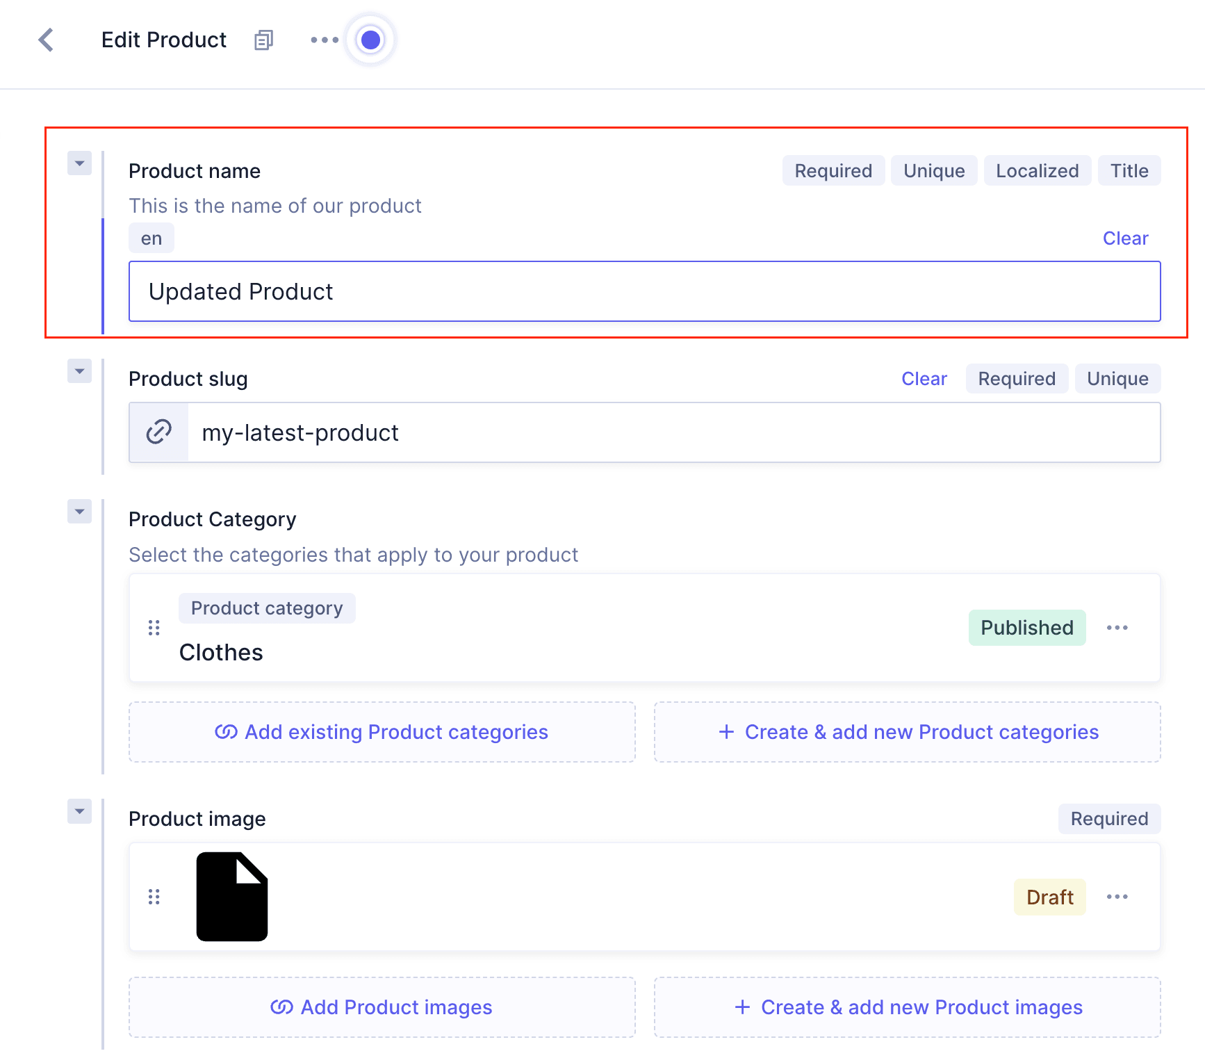The height and width of the screenshot is (1058, 1205).
Task: Select the en locale tab
Action: tap(151, 238)
